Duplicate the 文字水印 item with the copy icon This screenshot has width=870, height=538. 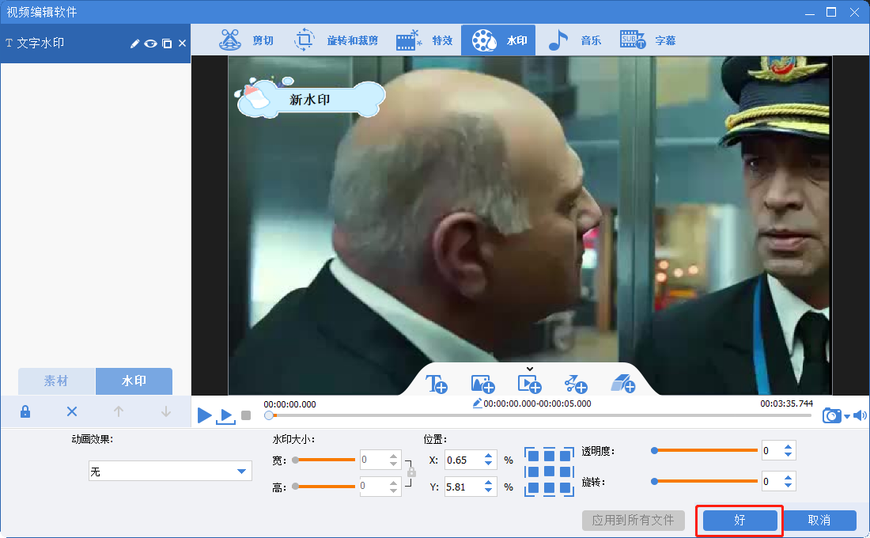pos(167,44)
